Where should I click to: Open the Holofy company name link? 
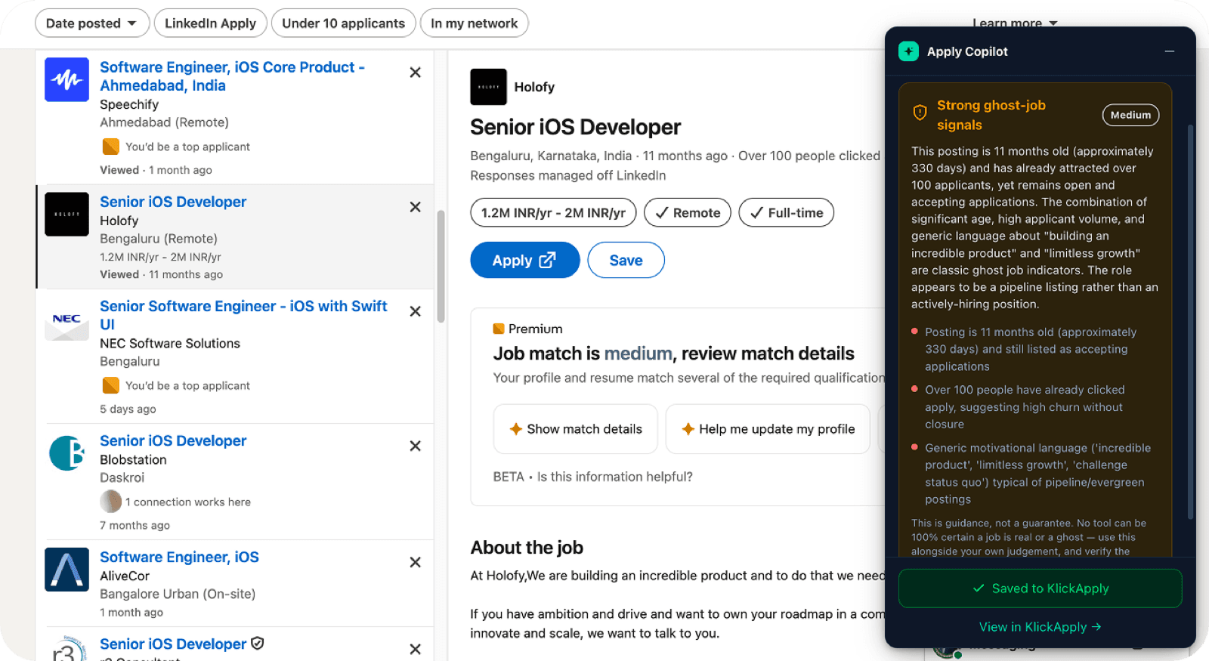tap(534, 87)
